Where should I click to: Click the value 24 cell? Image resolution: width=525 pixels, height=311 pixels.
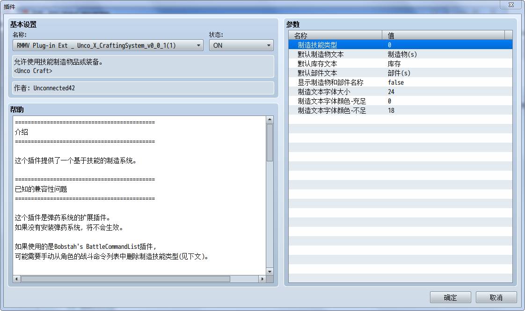[391, 91]
